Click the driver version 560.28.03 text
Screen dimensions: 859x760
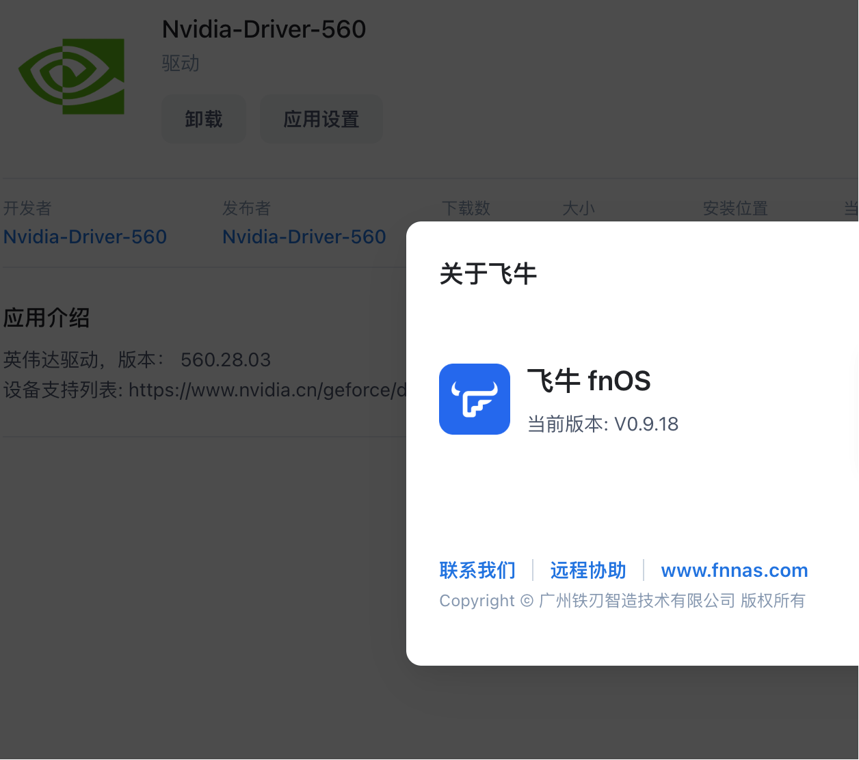coord(226,359)
